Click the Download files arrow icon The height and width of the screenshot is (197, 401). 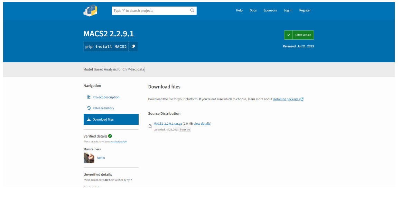[89, 119]
